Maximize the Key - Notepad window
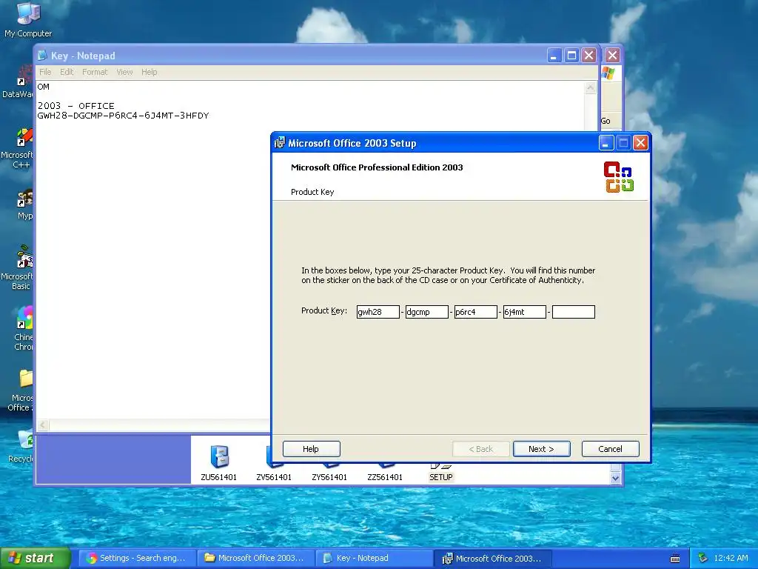 pos(571,56)
